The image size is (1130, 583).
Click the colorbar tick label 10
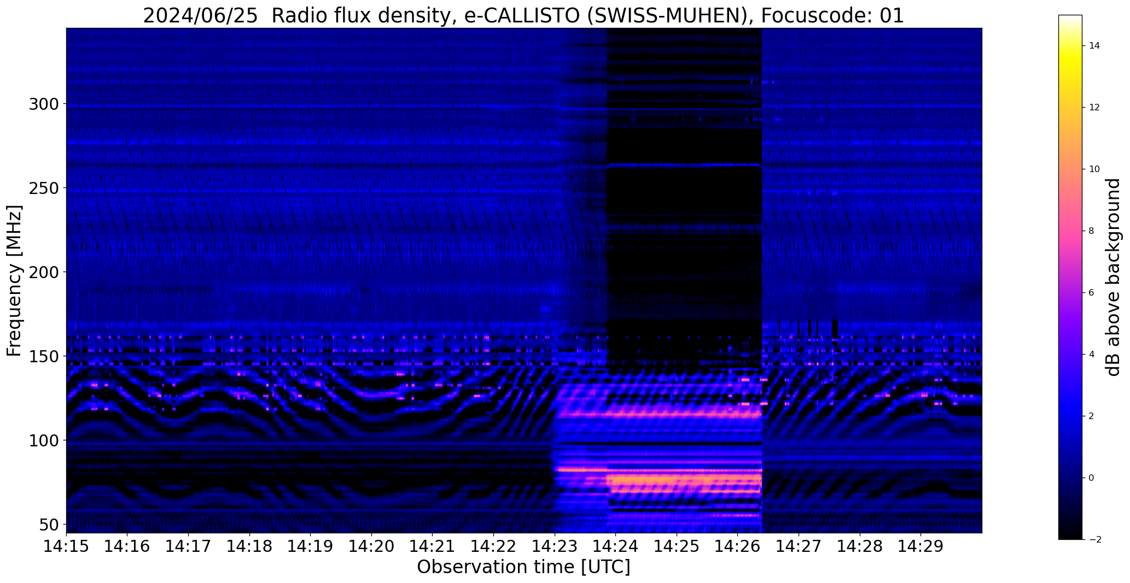[x=1094, y=169]
